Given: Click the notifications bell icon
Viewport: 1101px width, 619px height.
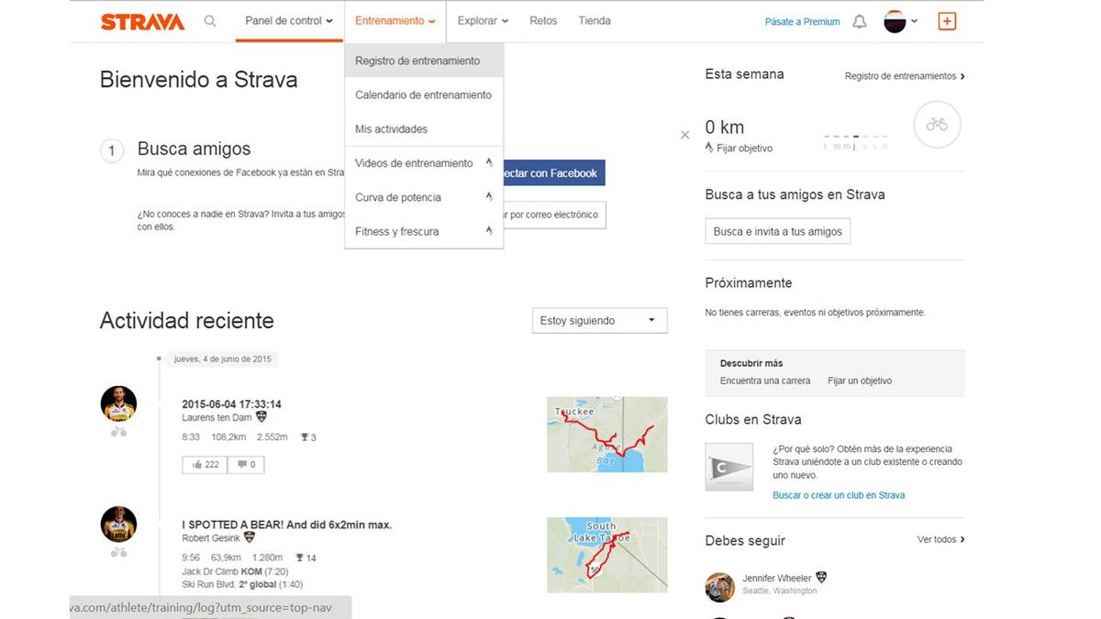Looking at the screenshot, I should [x=859, y=19].
